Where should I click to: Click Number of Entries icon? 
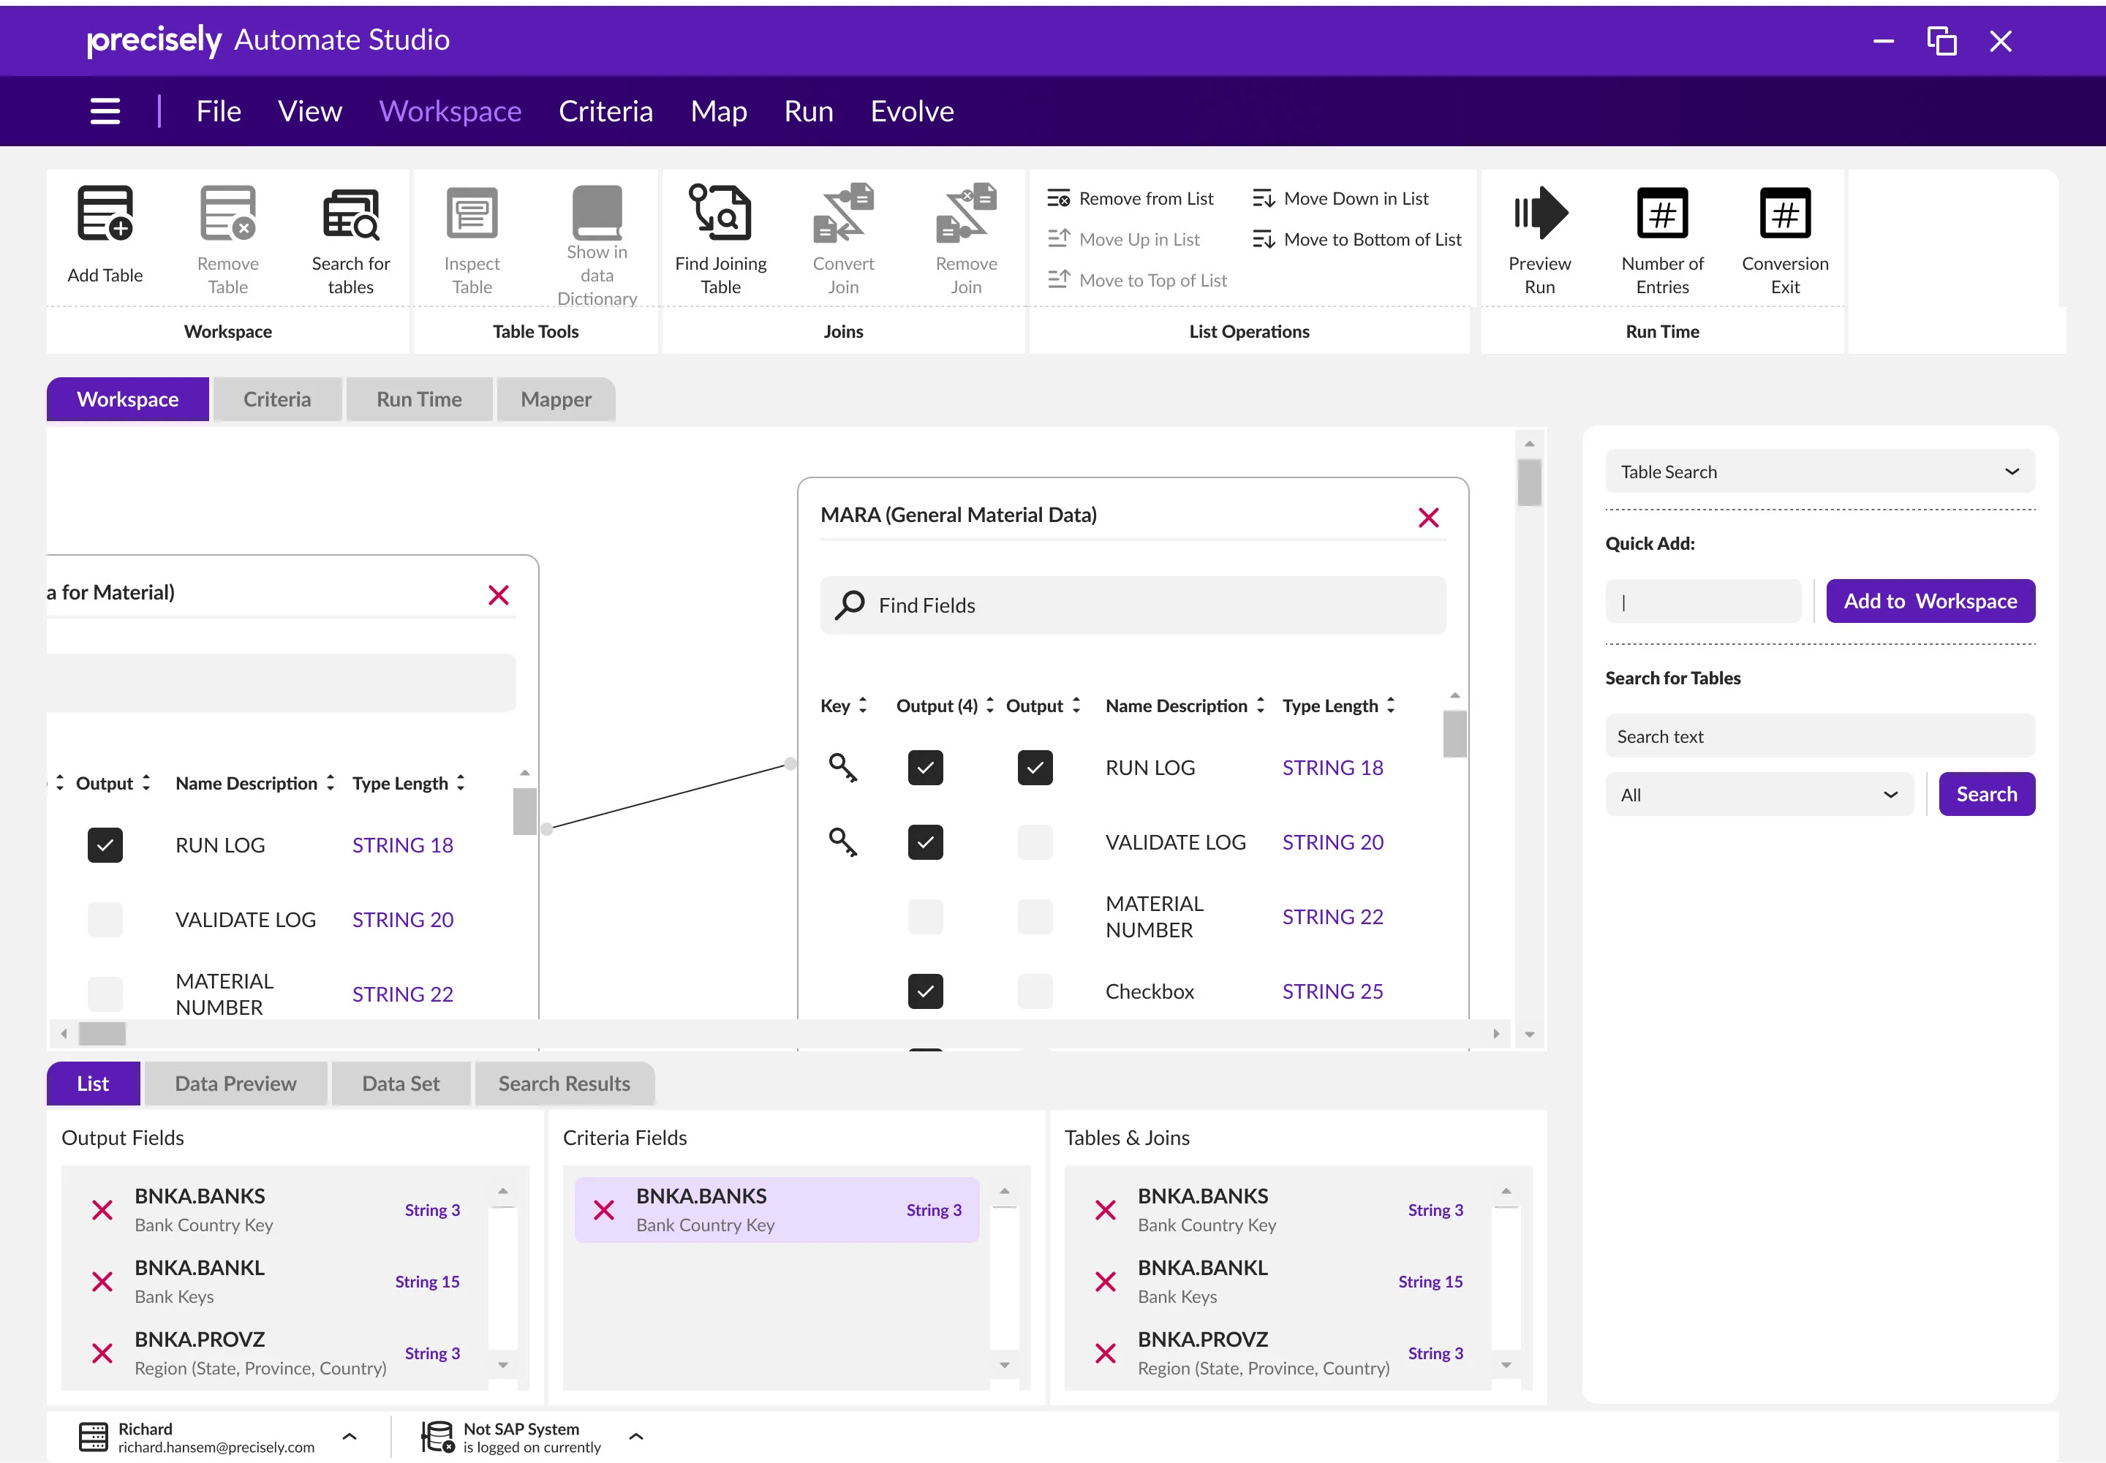(1661, 213)
